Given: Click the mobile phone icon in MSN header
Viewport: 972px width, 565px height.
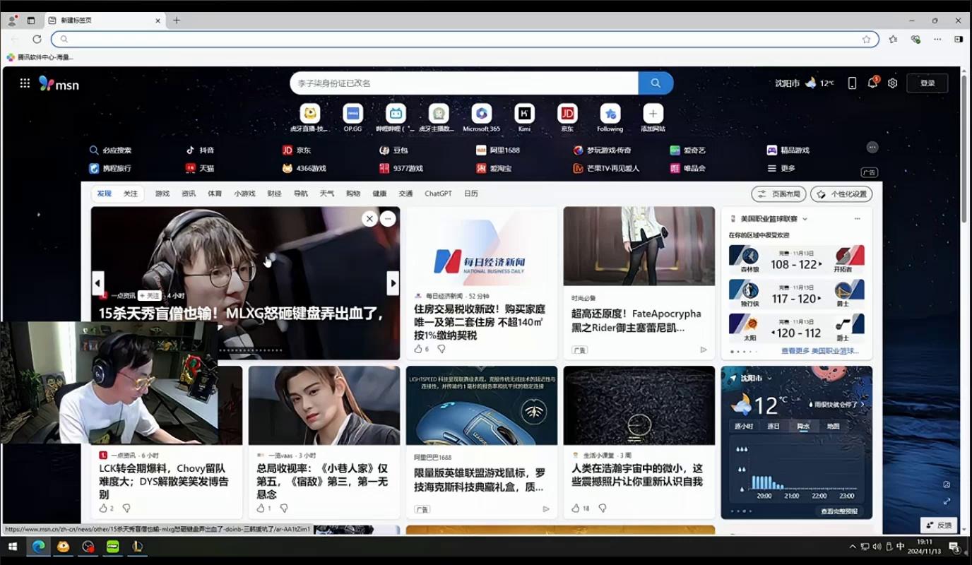Looking at the screenshot, I should point(852,83).
